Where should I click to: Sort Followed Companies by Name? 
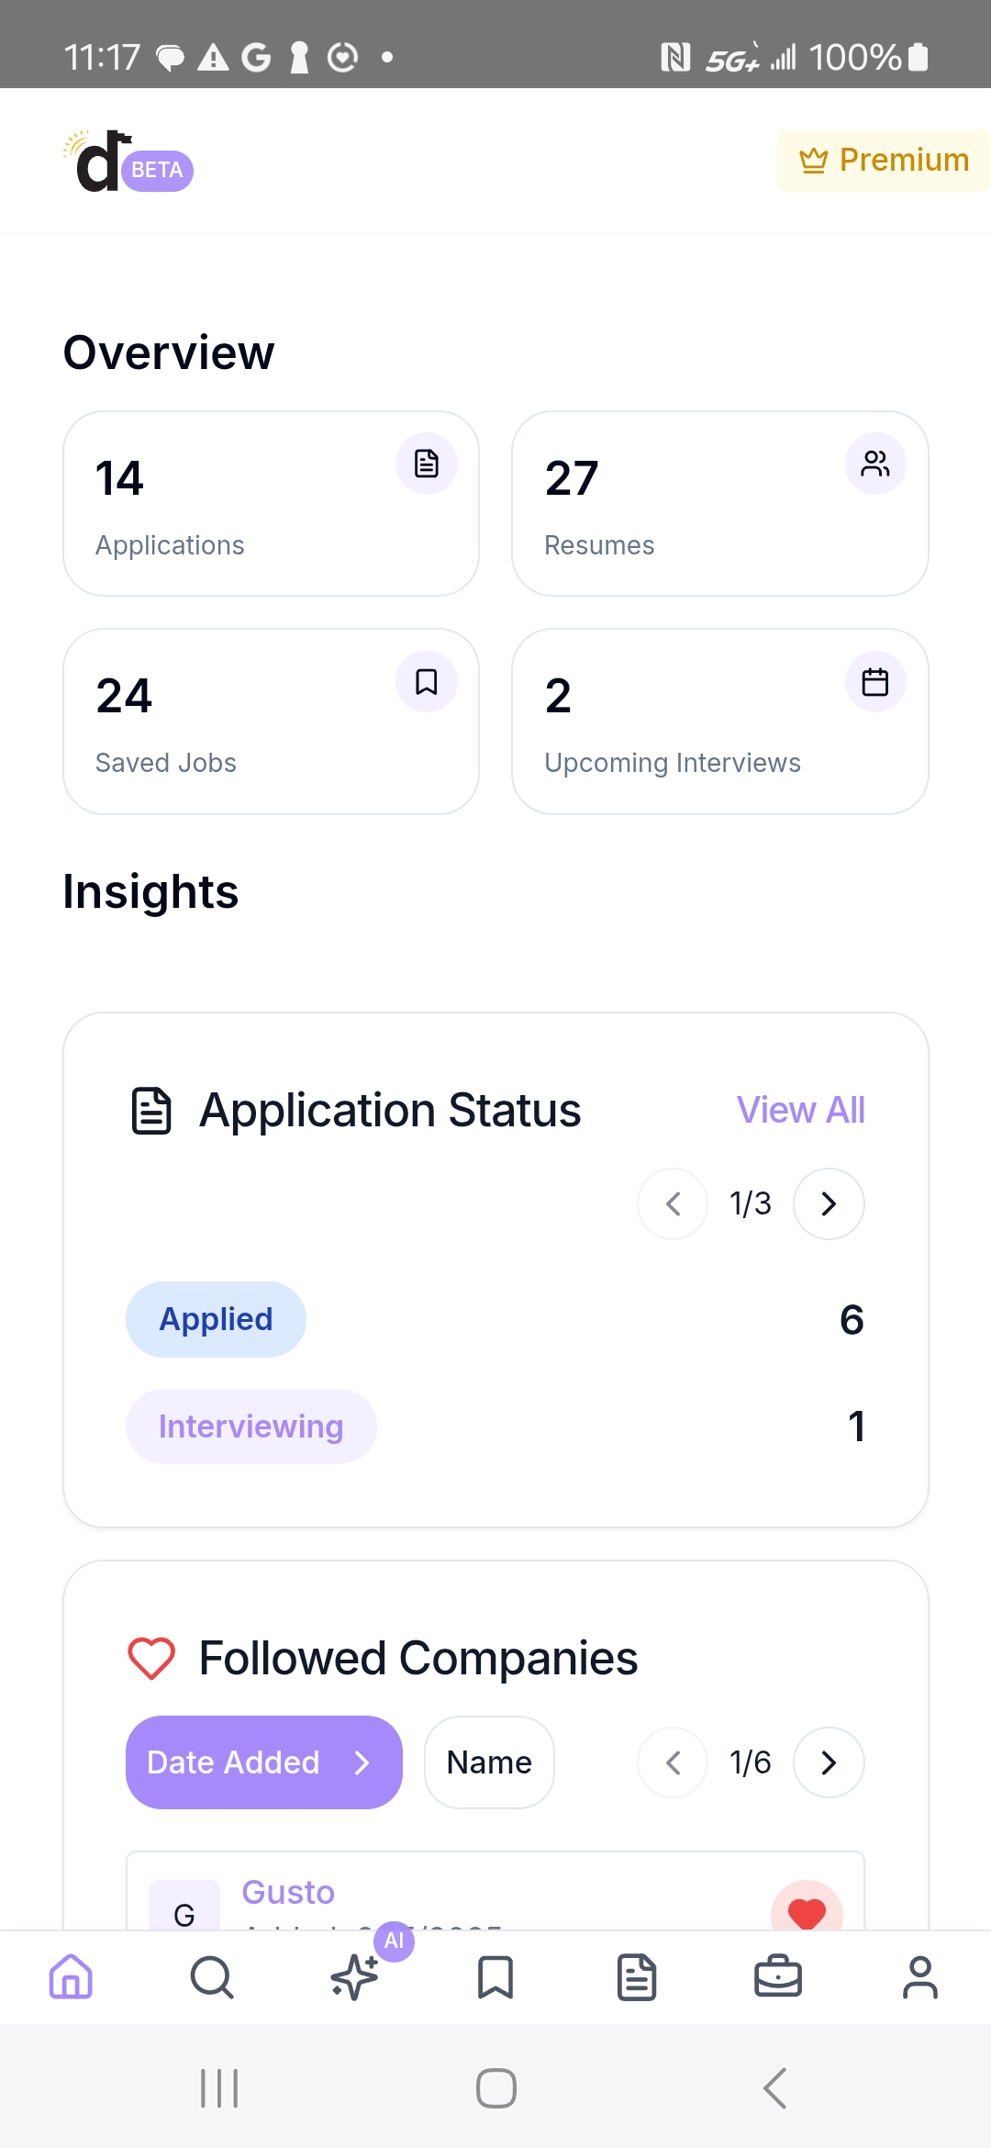488,1762
